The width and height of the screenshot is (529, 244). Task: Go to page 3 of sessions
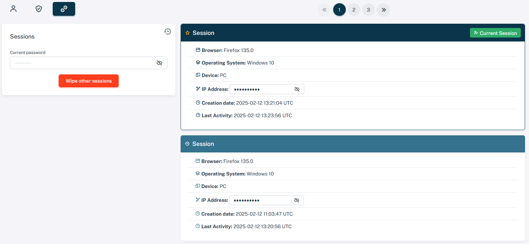pyautogui.click(x=368, y=10)
